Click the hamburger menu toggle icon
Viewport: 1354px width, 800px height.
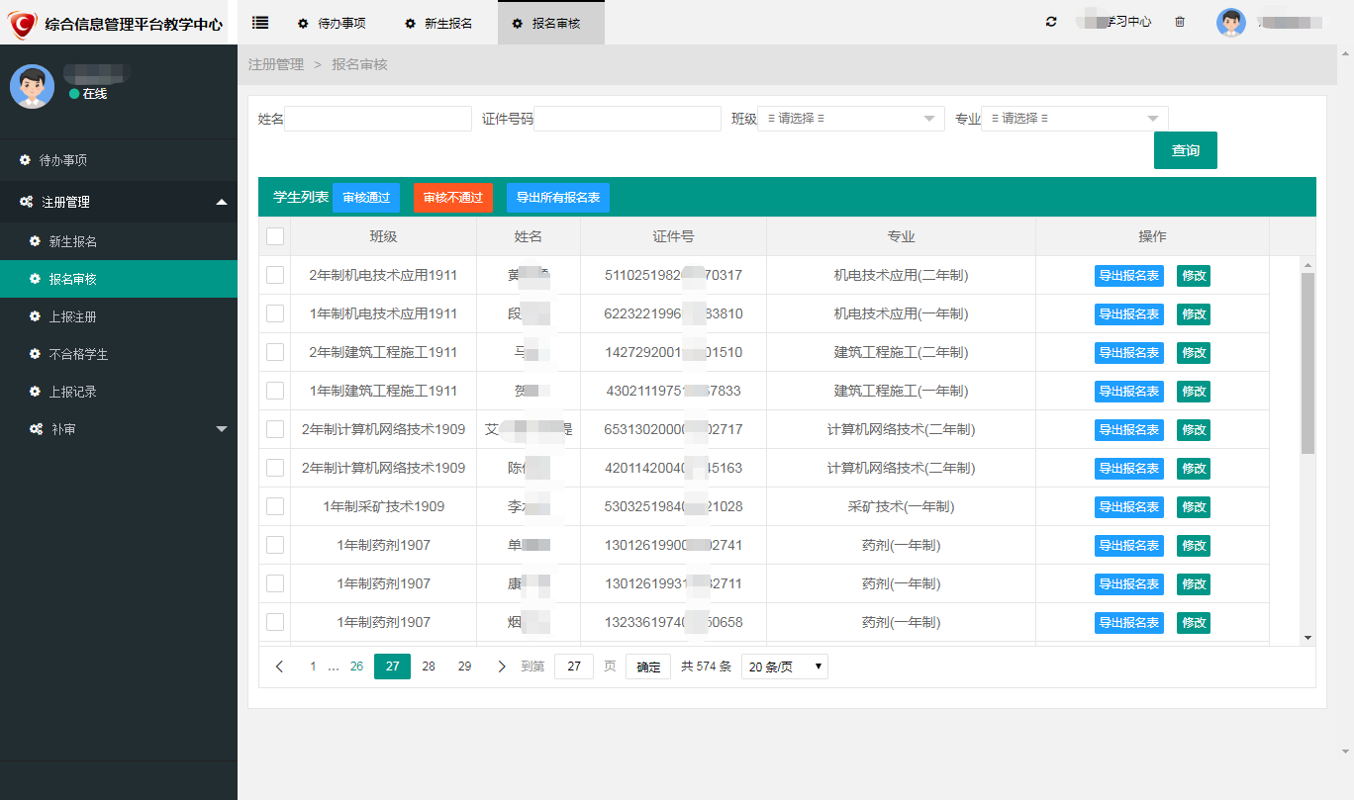[260, 22]
